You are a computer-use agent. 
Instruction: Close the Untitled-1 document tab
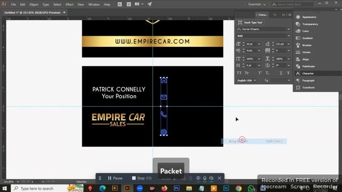click(x=64, y=13)
